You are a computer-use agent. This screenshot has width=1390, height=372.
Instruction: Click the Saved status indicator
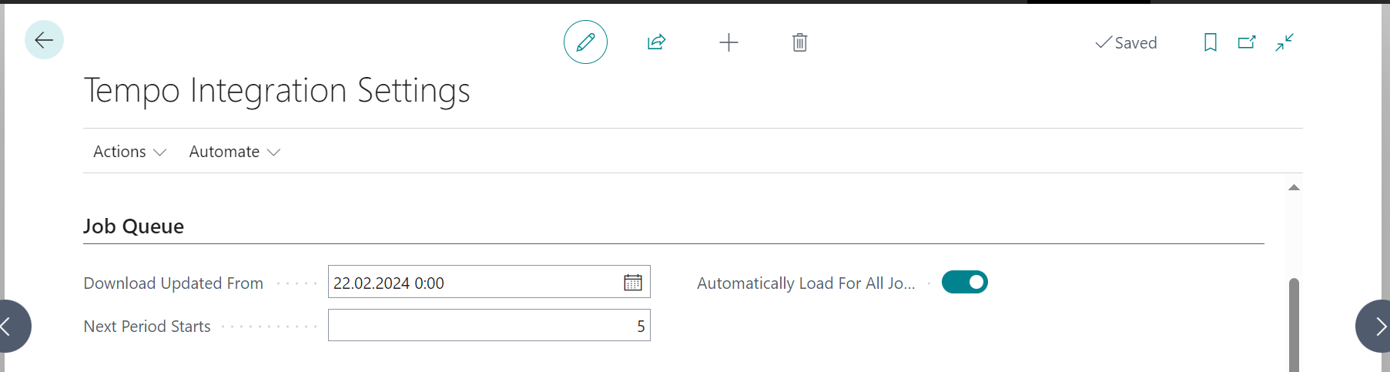coord(1126,43)
